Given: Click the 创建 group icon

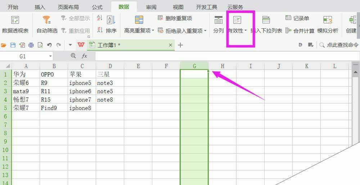Looking at the screenshot, I should [352, 25].
